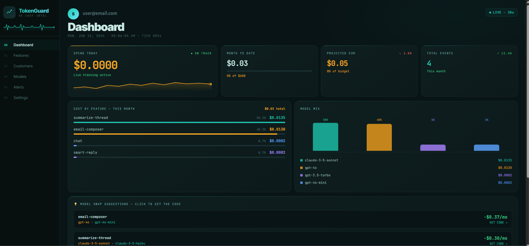Click the email-composer cost progress bar
The height and width of the screenshot is (246, 529).
point(179,134)
